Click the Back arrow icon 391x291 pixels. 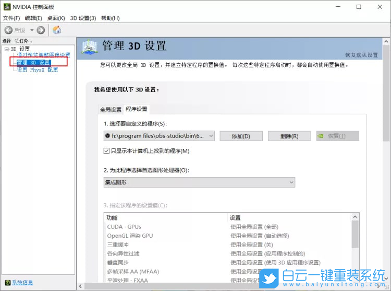tap(8, 30)
